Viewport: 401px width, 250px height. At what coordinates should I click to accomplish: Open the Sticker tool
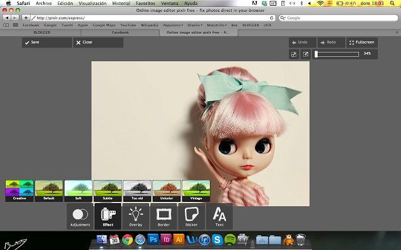(191, 216)
